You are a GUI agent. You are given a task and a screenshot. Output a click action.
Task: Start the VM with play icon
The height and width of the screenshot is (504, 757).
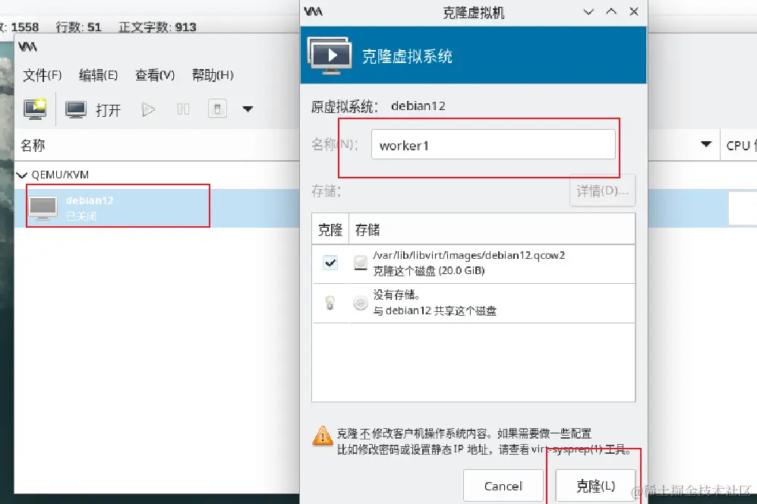(x=148, y=109)
